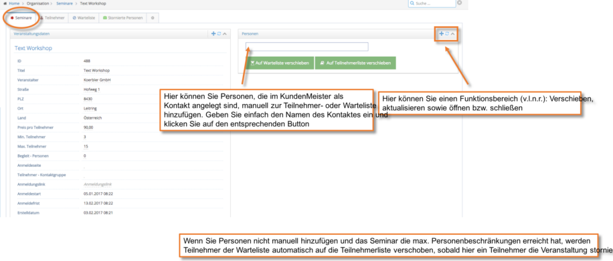Open the Seminare breadcrumb link
The width and height of the screenshot is (613, 261).
[64, 3]
